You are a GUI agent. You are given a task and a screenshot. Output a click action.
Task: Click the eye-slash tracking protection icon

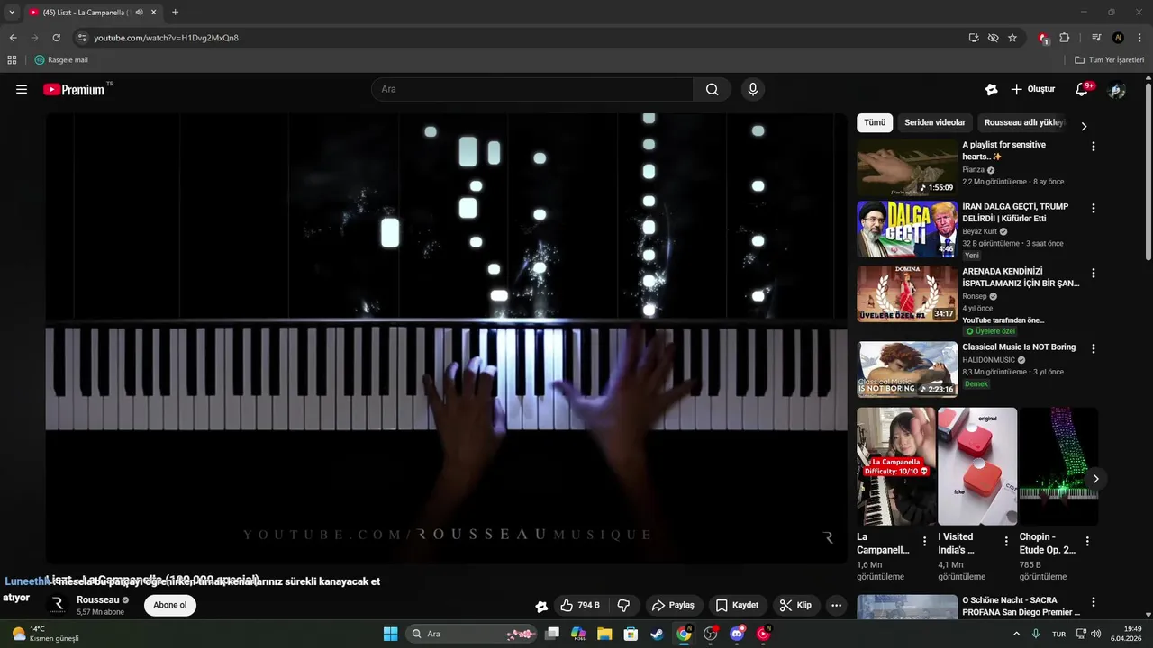993,38
